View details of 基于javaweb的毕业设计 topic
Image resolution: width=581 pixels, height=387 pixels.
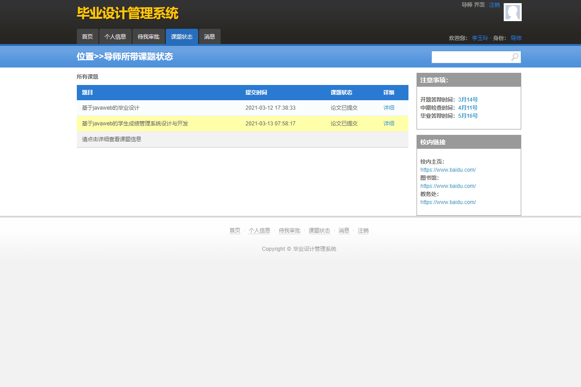tap(388, 107)
